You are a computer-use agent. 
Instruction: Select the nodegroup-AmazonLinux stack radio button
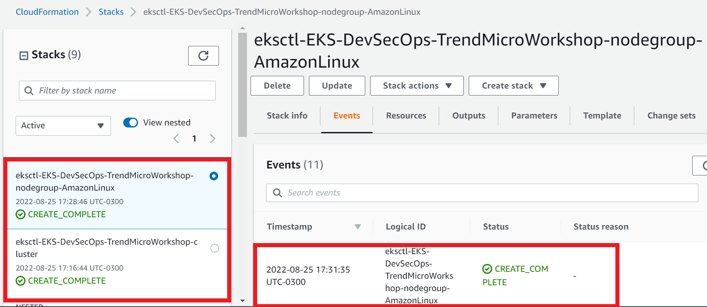click(x=214, y=176)
